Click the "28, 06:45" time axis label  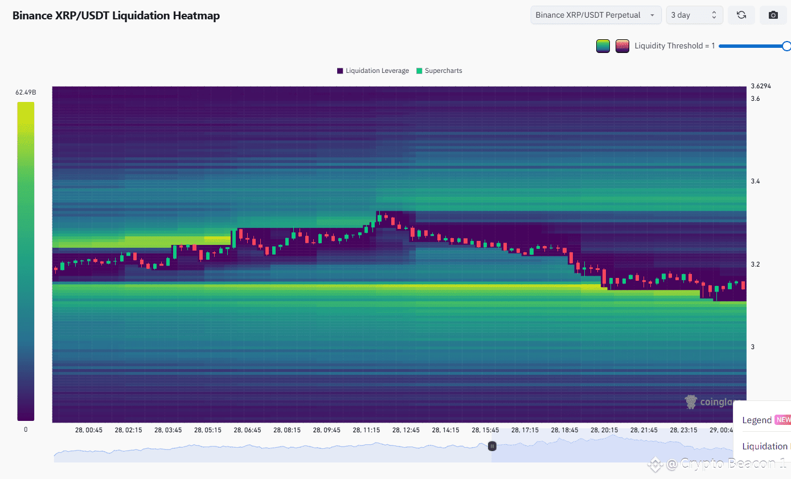coord(247,430)
